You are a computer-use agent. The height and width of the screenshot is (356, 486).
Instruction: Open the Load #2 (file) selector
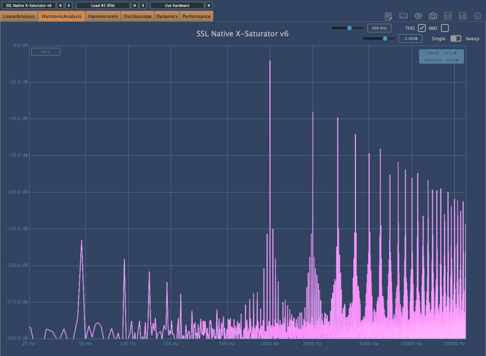[103, 5]
